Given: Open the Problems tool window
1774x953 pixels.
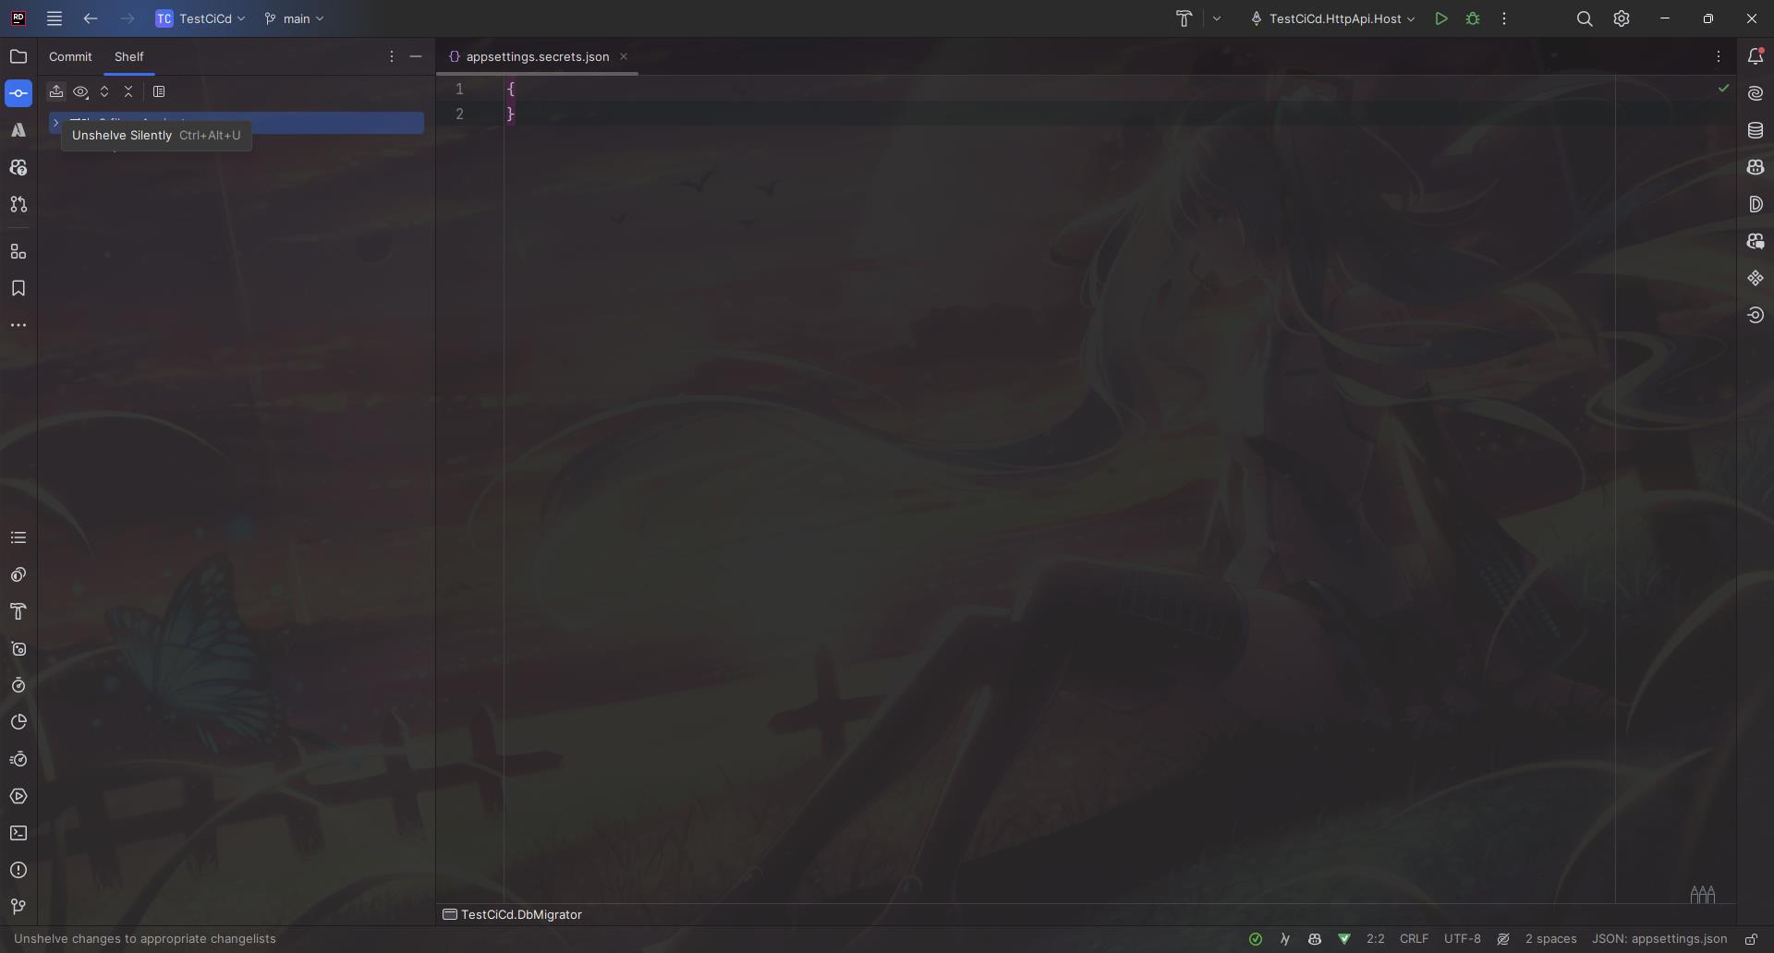Looking at the screenshot, I should (18, 870).
